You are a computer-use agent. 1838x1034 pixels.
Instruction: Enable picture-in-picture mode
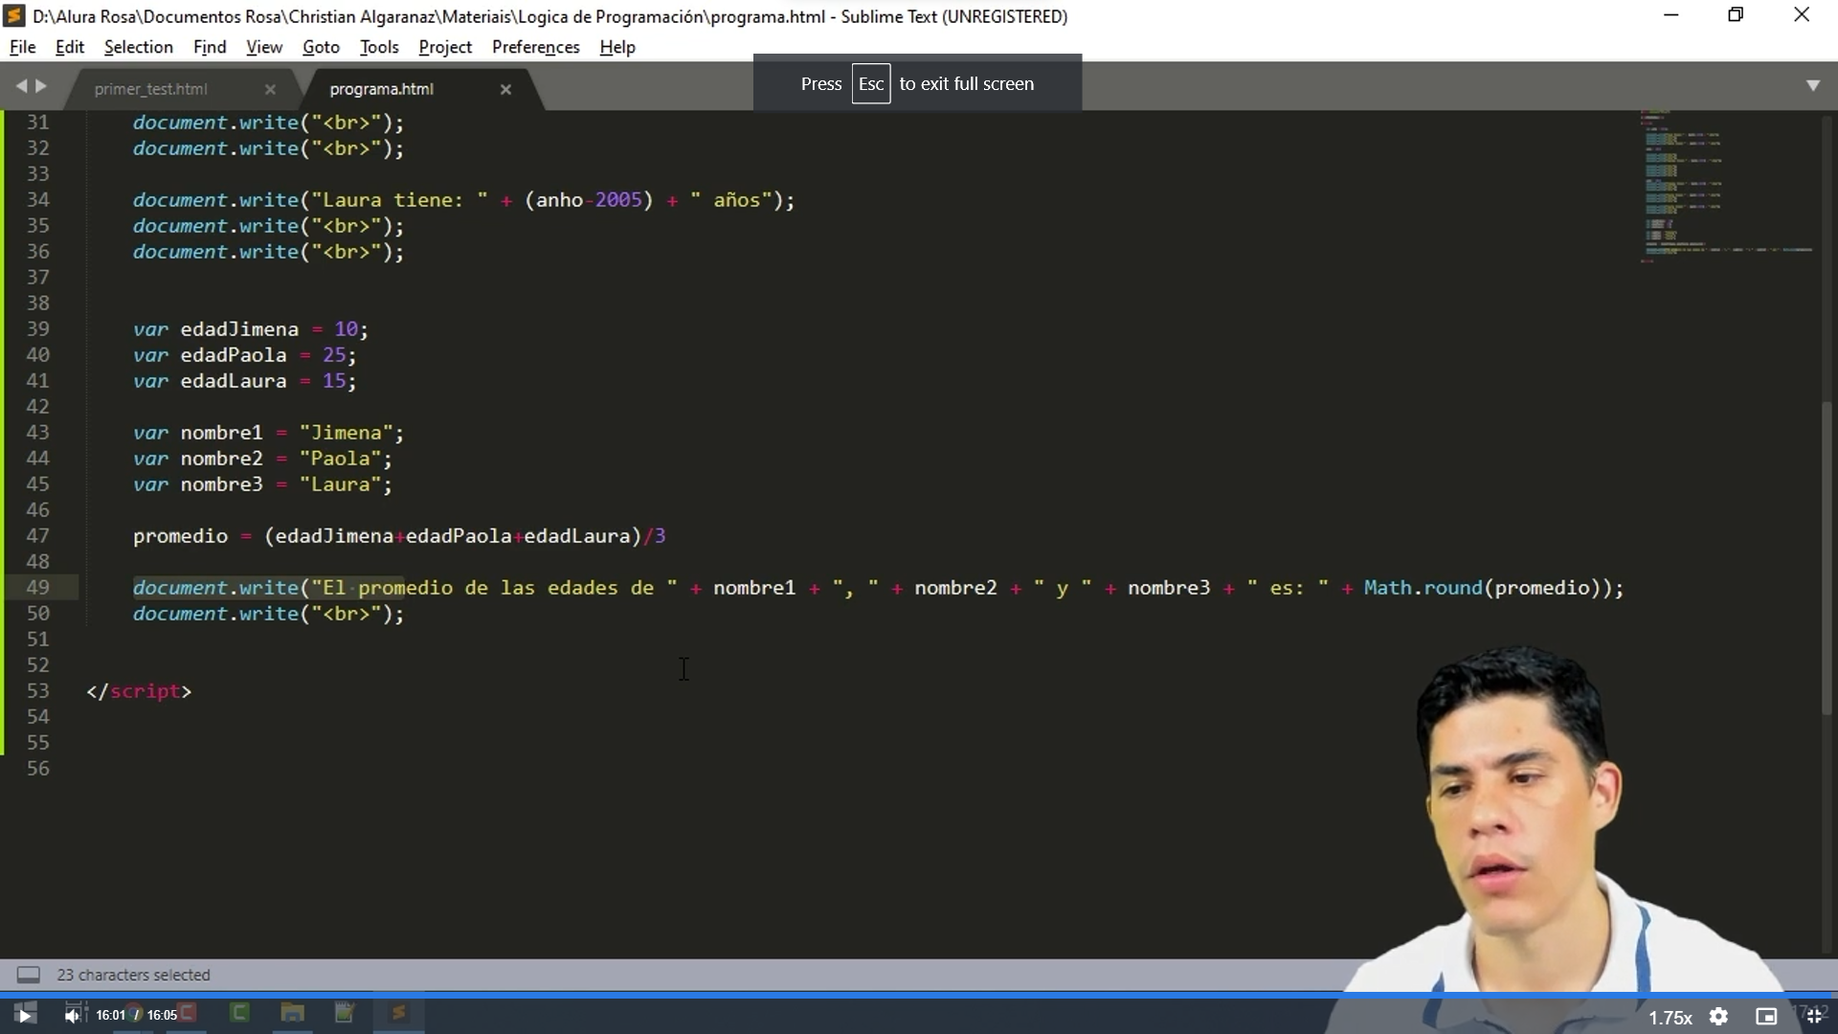pyautogui.click(x=1766, y=1017)
